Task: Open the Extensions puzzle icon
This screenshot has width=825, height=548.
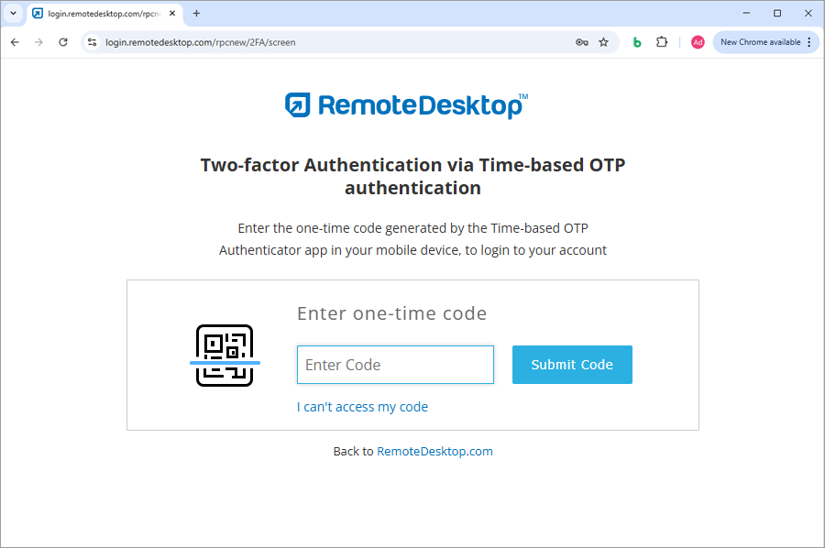Action: click(x=662, y=42)
